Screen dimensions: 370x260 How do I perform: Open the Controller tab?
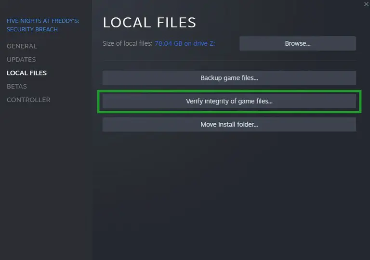pyautogui.click(x=28, y=100)
